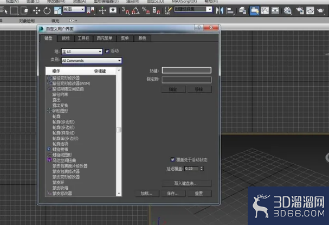Screen dimensions: 329x225
Task: Activate the Select and Scale tool
Action: (57, 10)
